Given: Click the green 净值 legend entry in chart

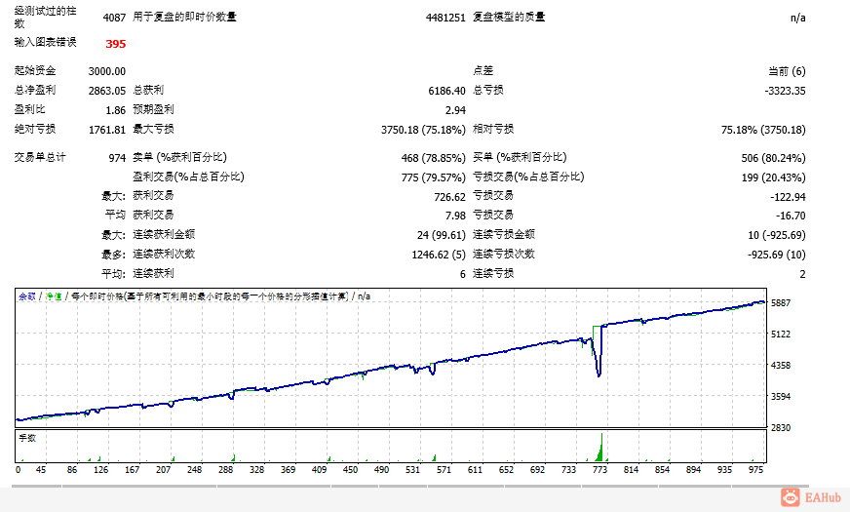Looking at the screenshot, I should (x=53, y=296).
